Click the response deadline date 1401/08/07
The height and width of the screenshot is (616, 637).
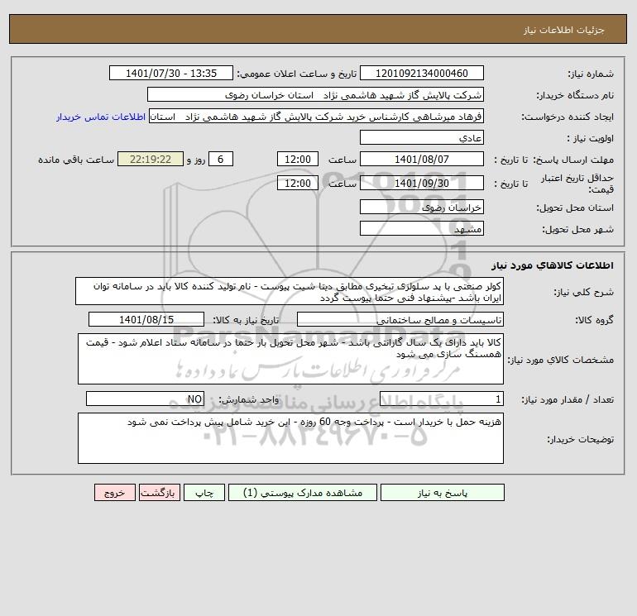tap(422, 160)
